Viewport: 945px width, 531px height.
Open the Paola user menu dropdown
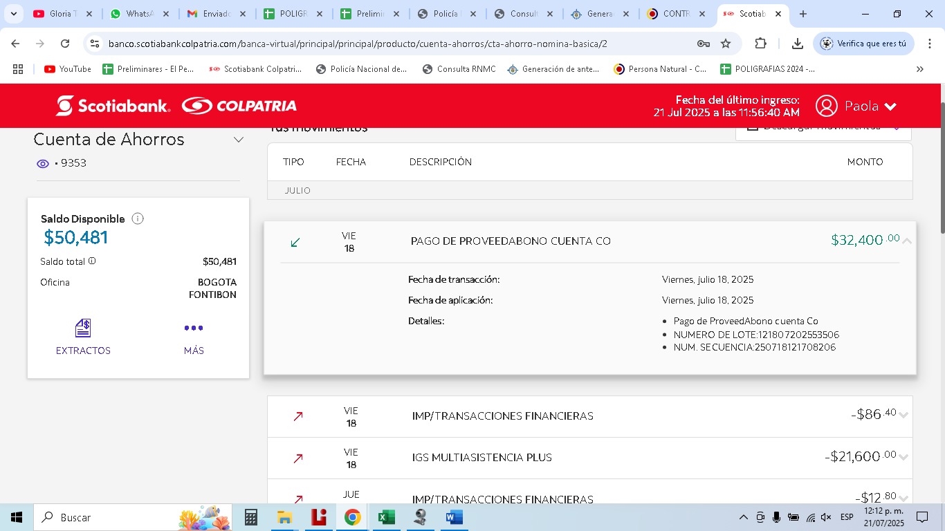(890, 106)
